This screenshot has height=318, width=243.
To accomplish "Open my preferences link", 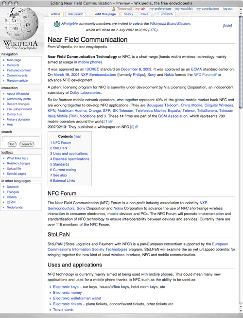I will pyautogui.click(x=160, y=9).
